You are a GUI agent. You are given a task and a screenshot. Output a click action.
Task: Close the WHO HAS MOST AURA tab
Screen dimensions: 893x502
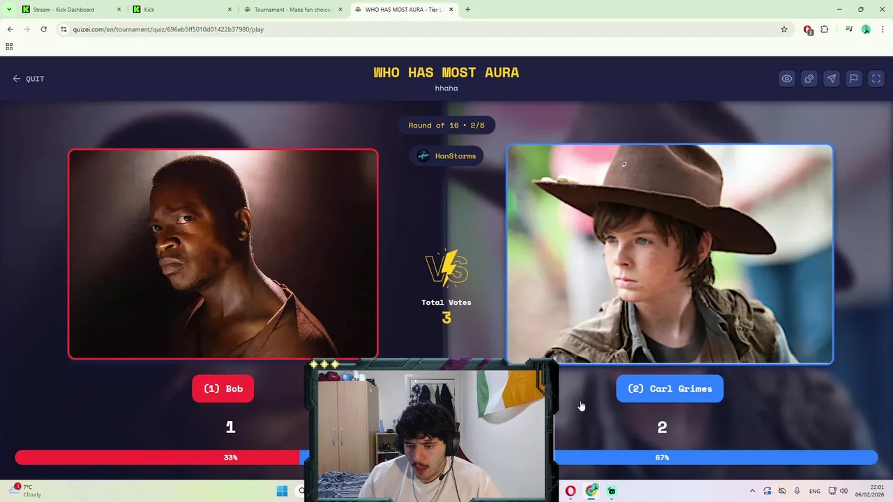click(x=451, y=10)
